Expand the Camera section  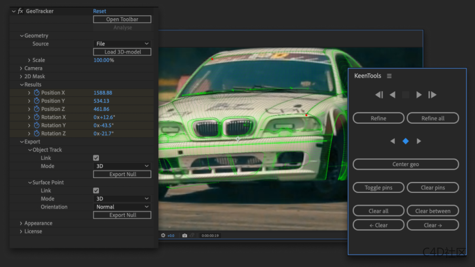click(x=21, y=68)
